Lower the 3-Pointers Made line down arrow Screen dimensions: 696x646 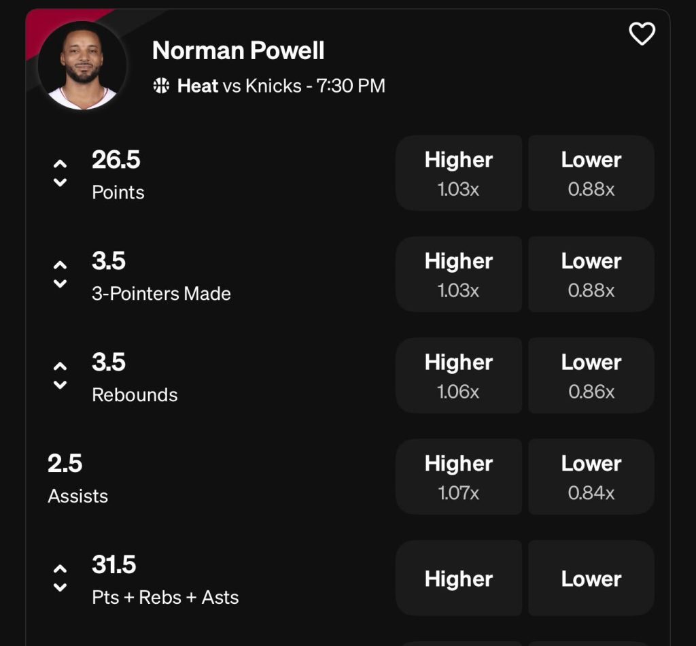60,284
